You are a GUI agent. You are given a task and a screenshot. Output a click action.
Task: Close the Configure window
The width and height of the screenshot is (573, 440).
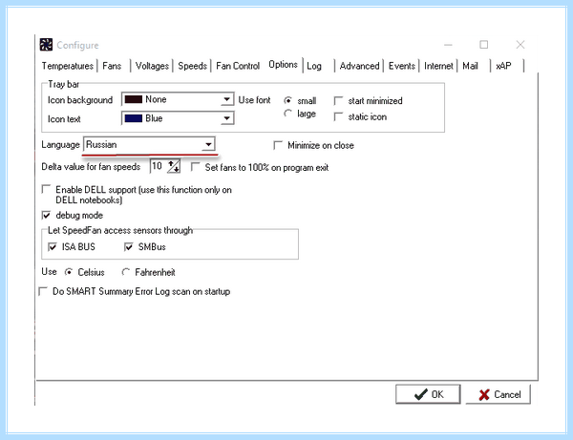pos(520,45)
